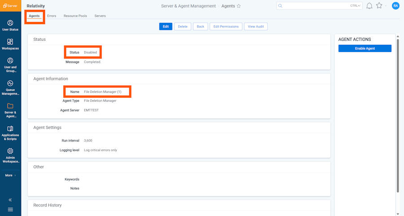Open Applications & Scripts sidebar icon

(x=10, y=133)
